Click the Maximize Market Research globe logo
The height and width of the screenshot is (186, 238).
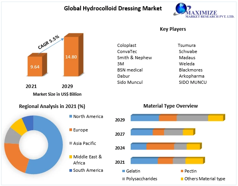(x=182, y=10)
